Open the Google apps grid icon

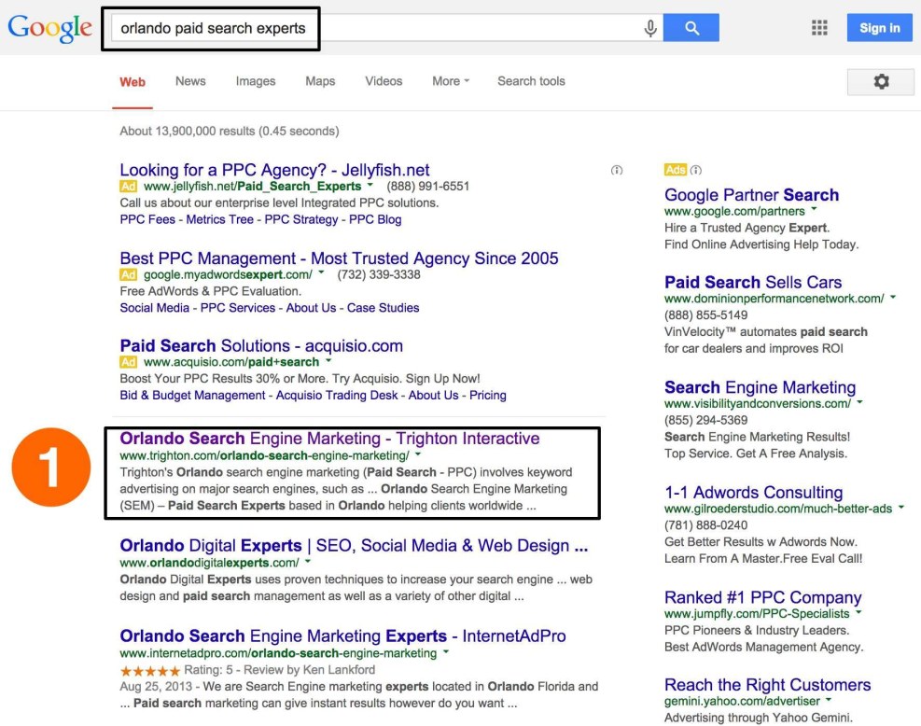819,28
